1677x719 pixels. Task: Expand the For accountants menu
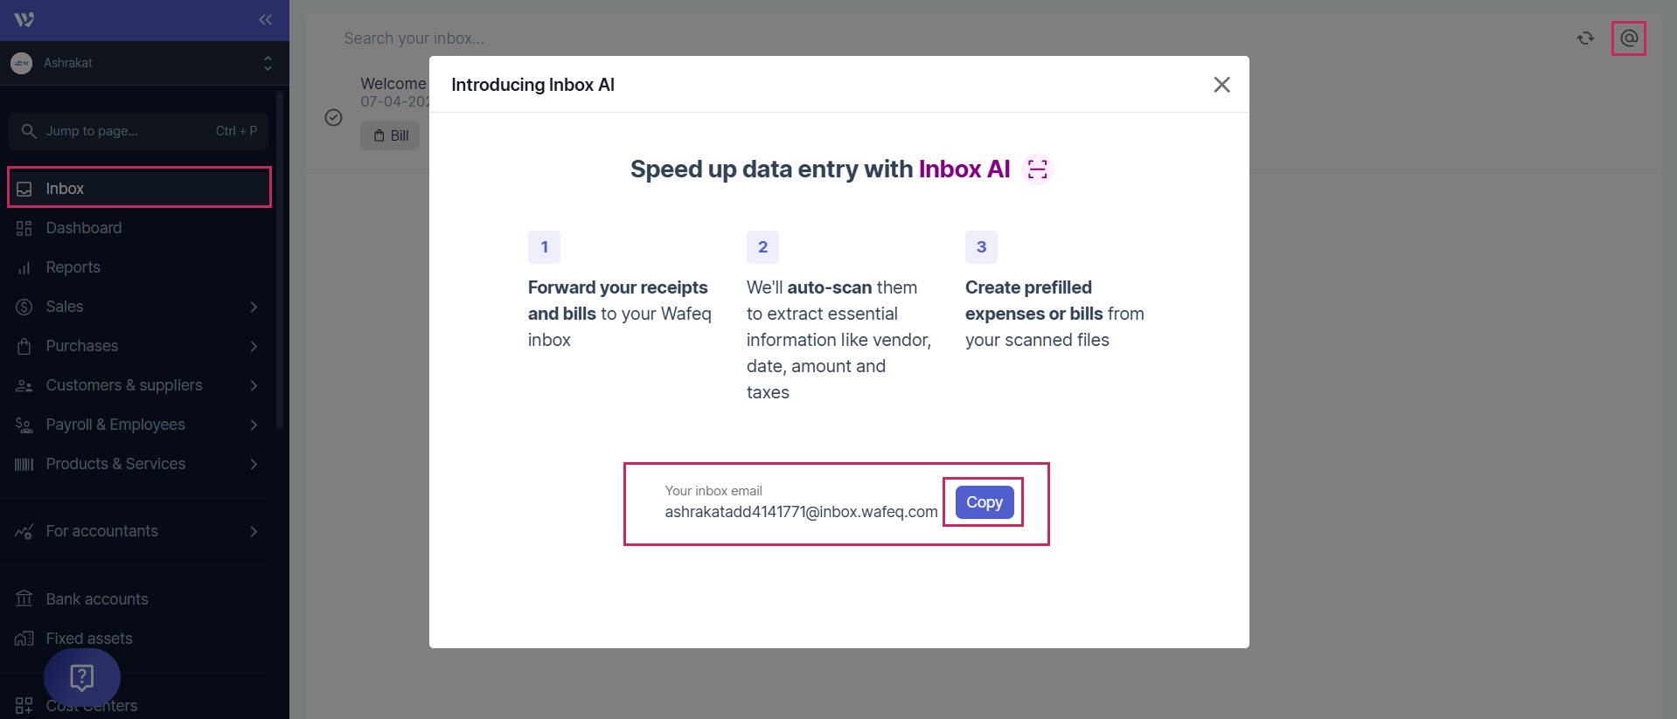pyautogui.click(x=101, y=530)
